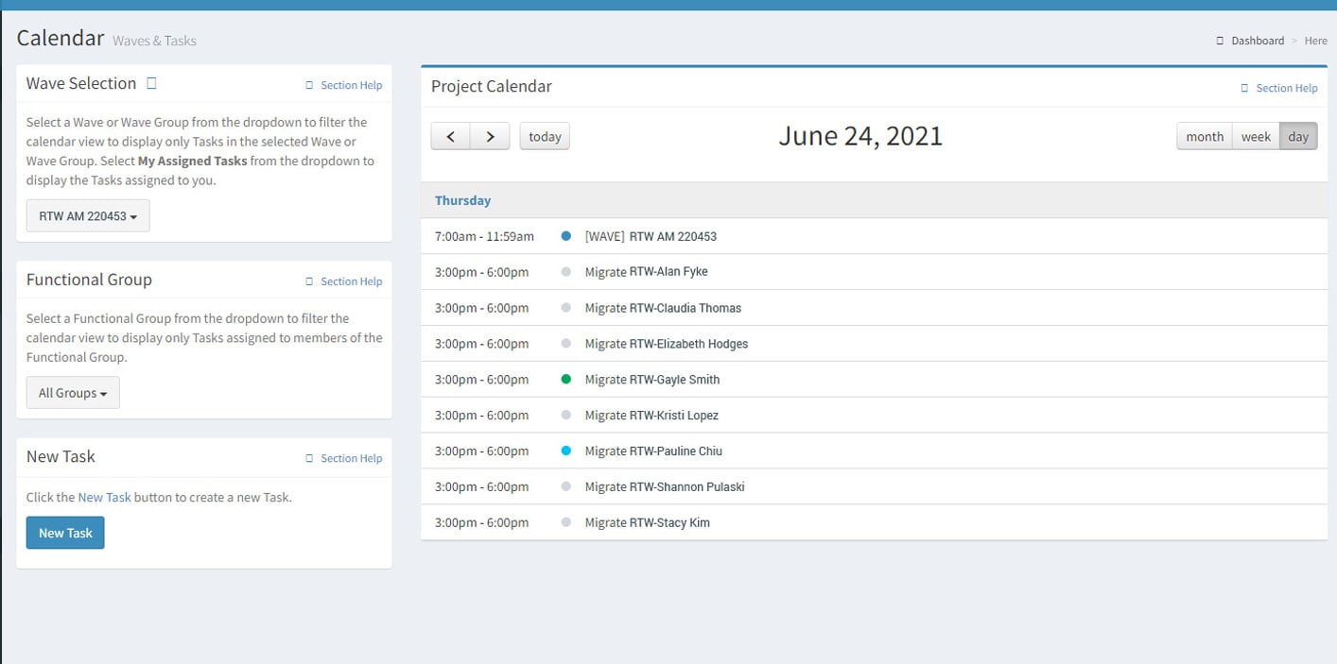
Task: Click the June 24, 2021 calendar title
Action: pos(860,136)
